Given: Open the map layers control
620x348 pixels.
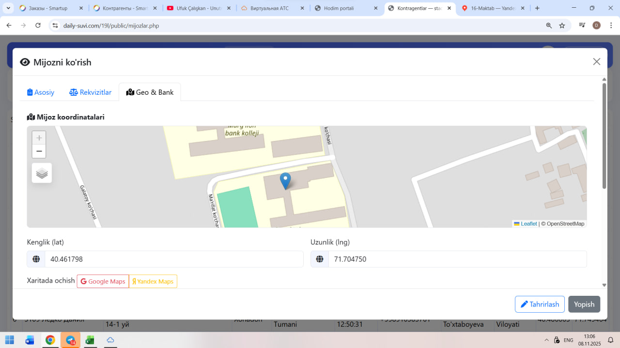Looking at the screenshot, I should click(42, 173).
